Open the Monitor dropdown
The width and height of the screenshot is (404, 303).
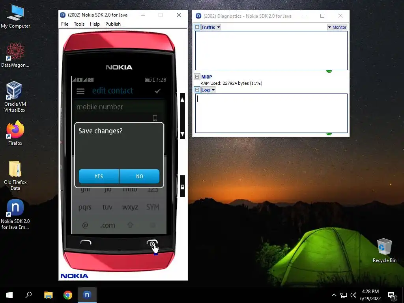pos(337,27)
